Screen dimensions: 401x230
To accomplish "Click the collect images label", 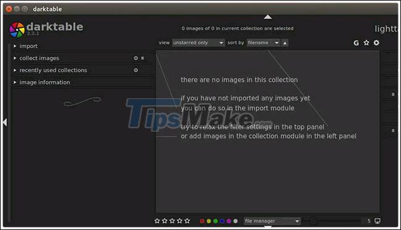I will pyautogui.click(x=39, y=58).
